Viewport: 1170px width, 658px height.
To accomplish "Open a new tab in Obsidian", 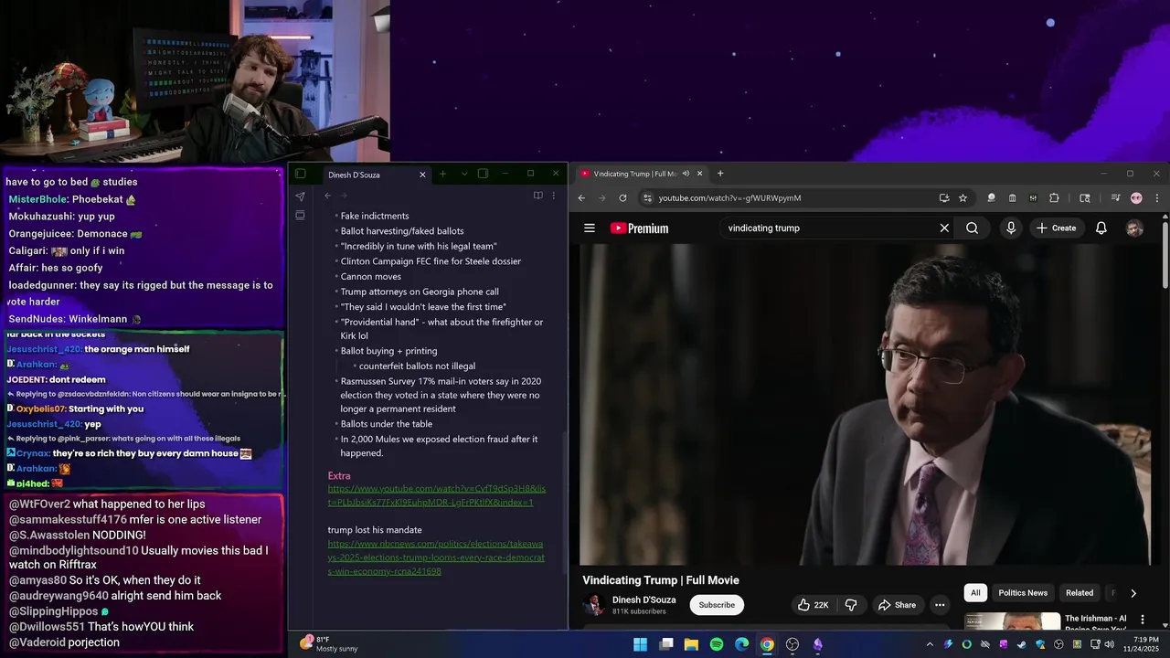I will point(442,174).
